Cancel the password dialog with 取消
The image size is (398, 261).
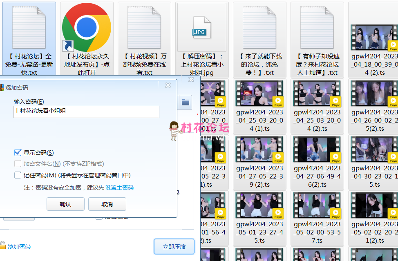pos(107,204)
